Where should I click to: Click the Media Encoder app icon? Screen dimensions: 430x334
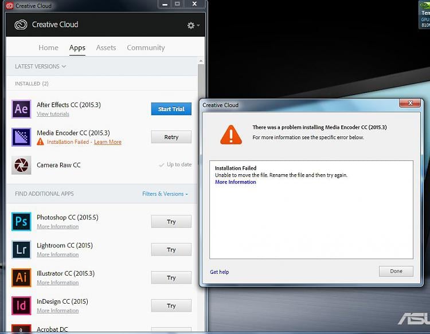tap(21, 137)
